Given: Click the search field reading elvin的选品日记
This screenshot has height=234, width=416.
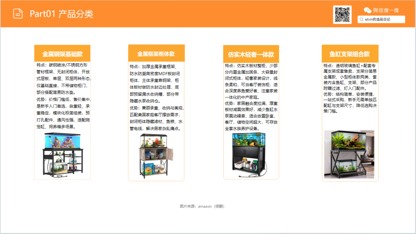Looking at the screenshot, I should pyautogui.click(x=381, y=19).
